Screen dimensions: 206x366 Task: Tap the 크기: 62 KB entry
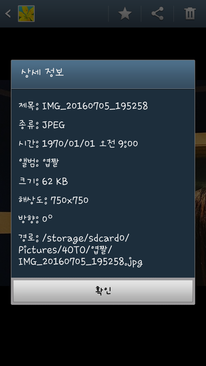pos(43,181)
